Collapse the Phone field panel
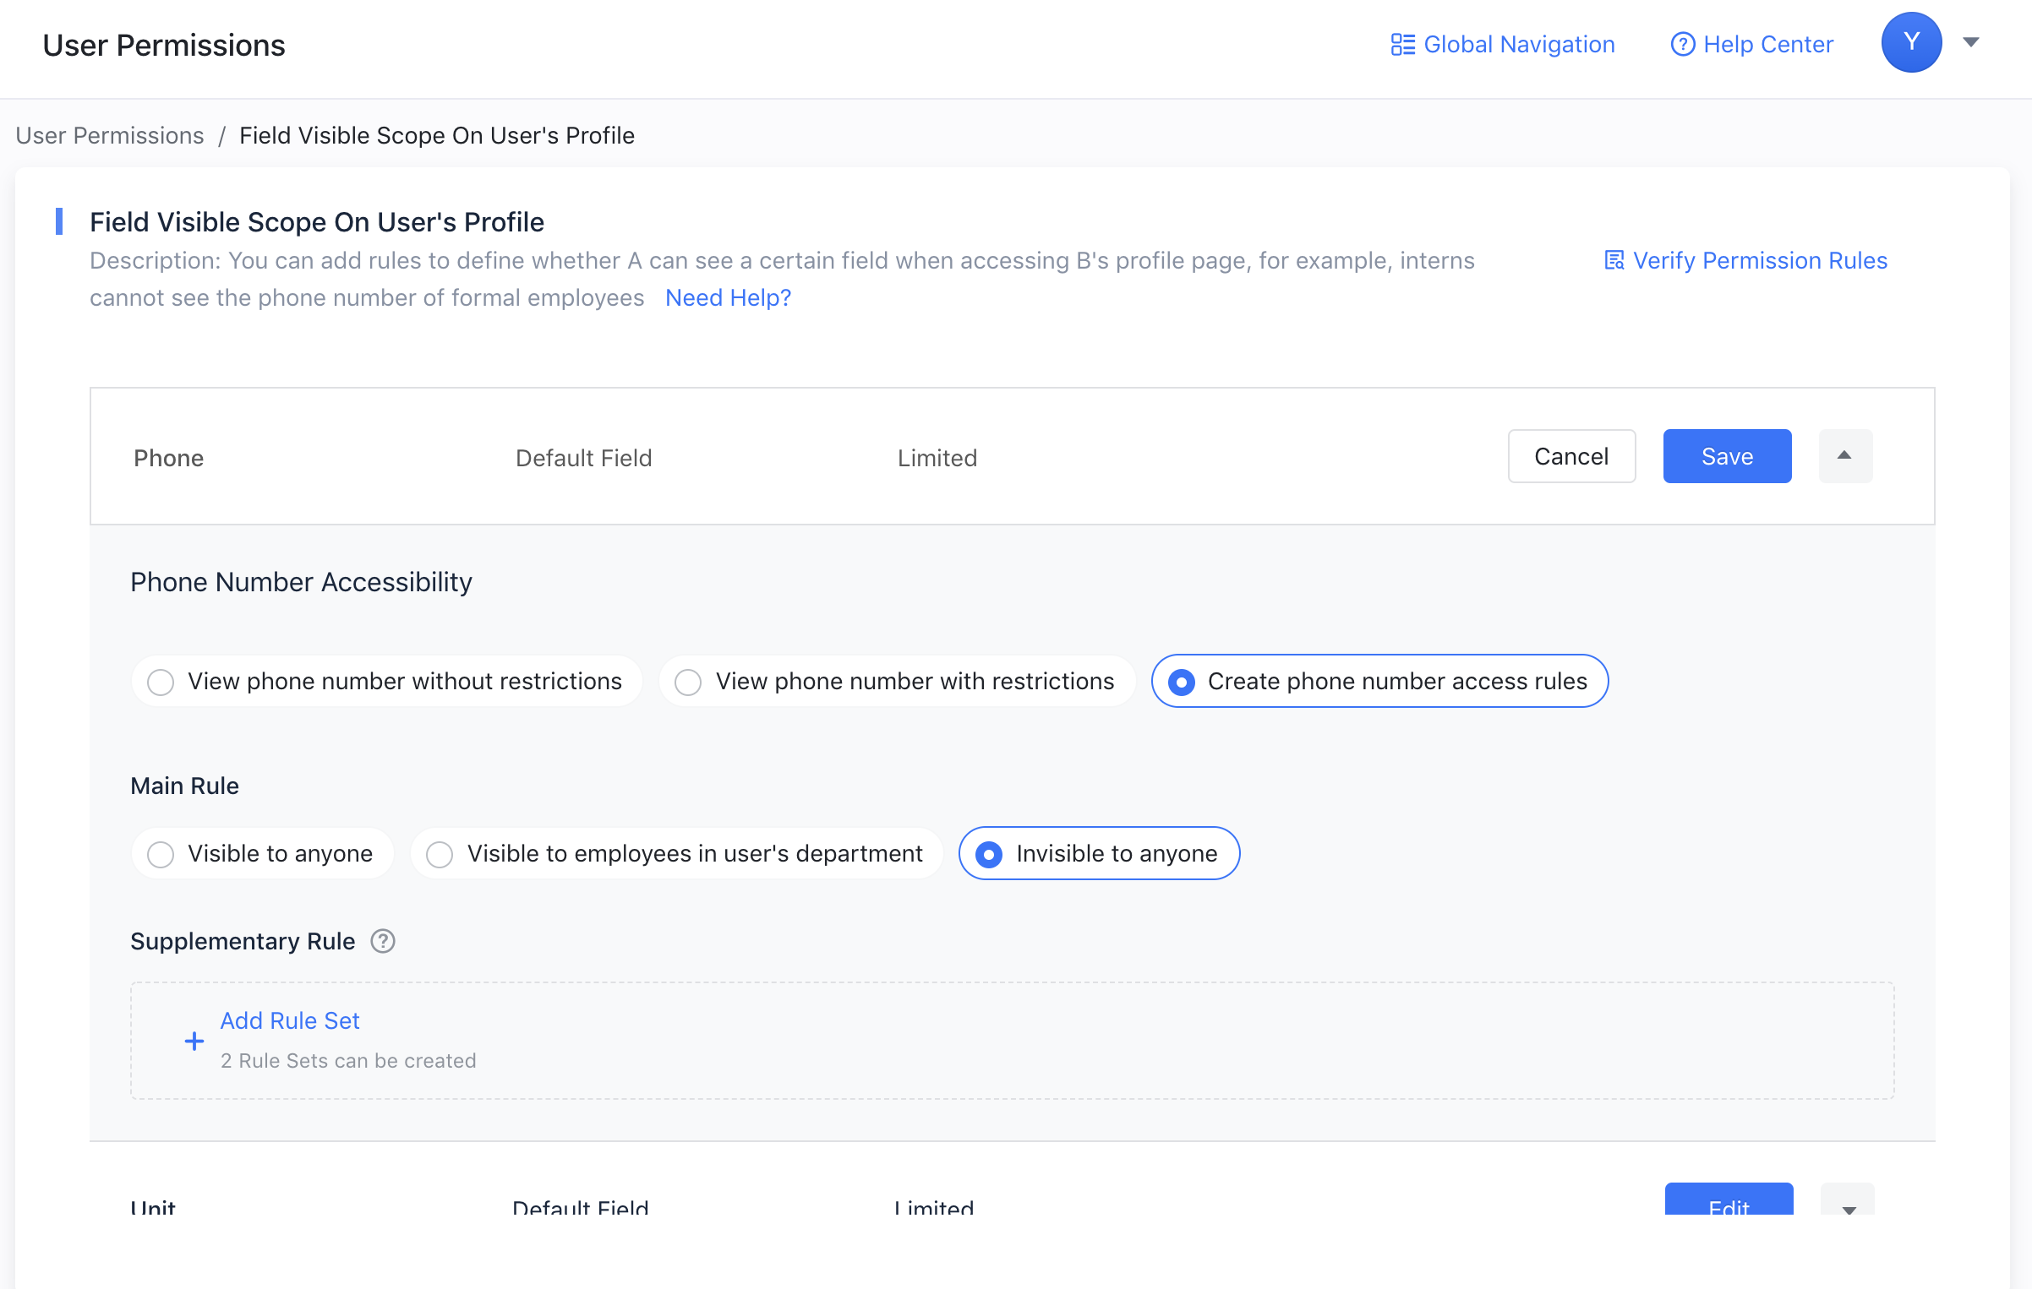 pos(1845,456)
